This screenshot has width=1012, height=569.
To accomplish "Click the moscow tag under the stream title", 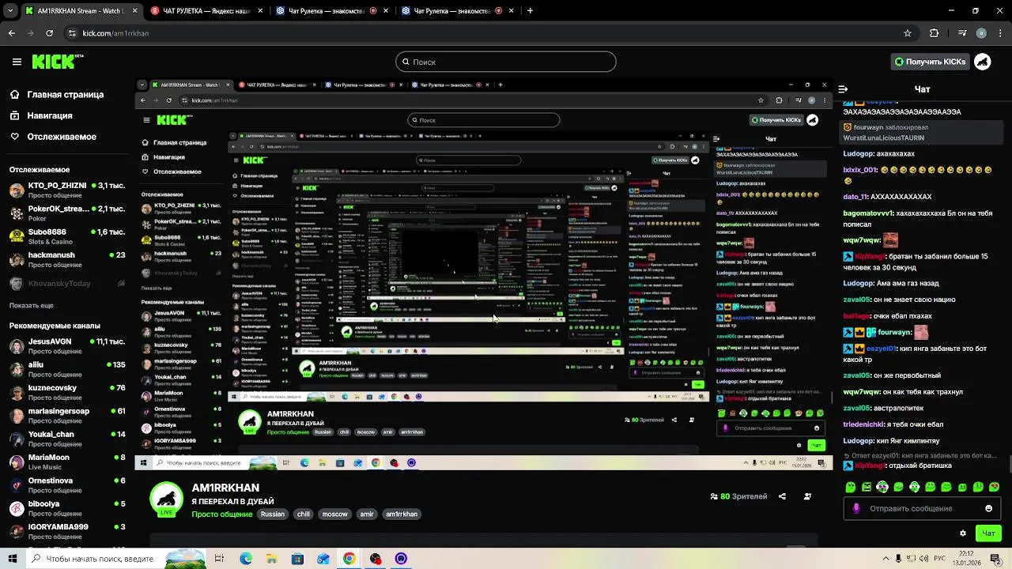I will click(x=334, y=514).
